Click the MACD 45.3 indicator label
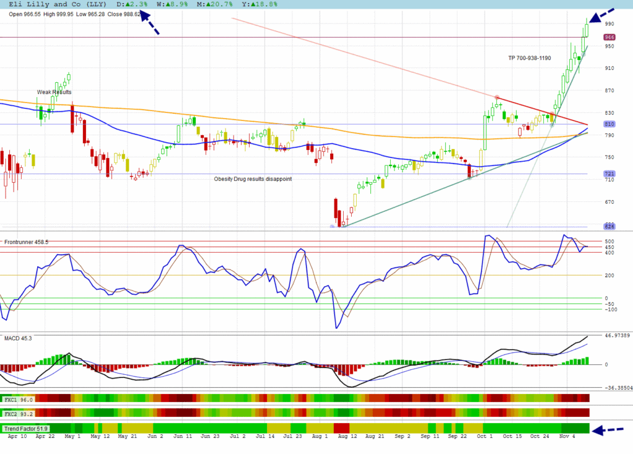 click(x=18, y=338)
